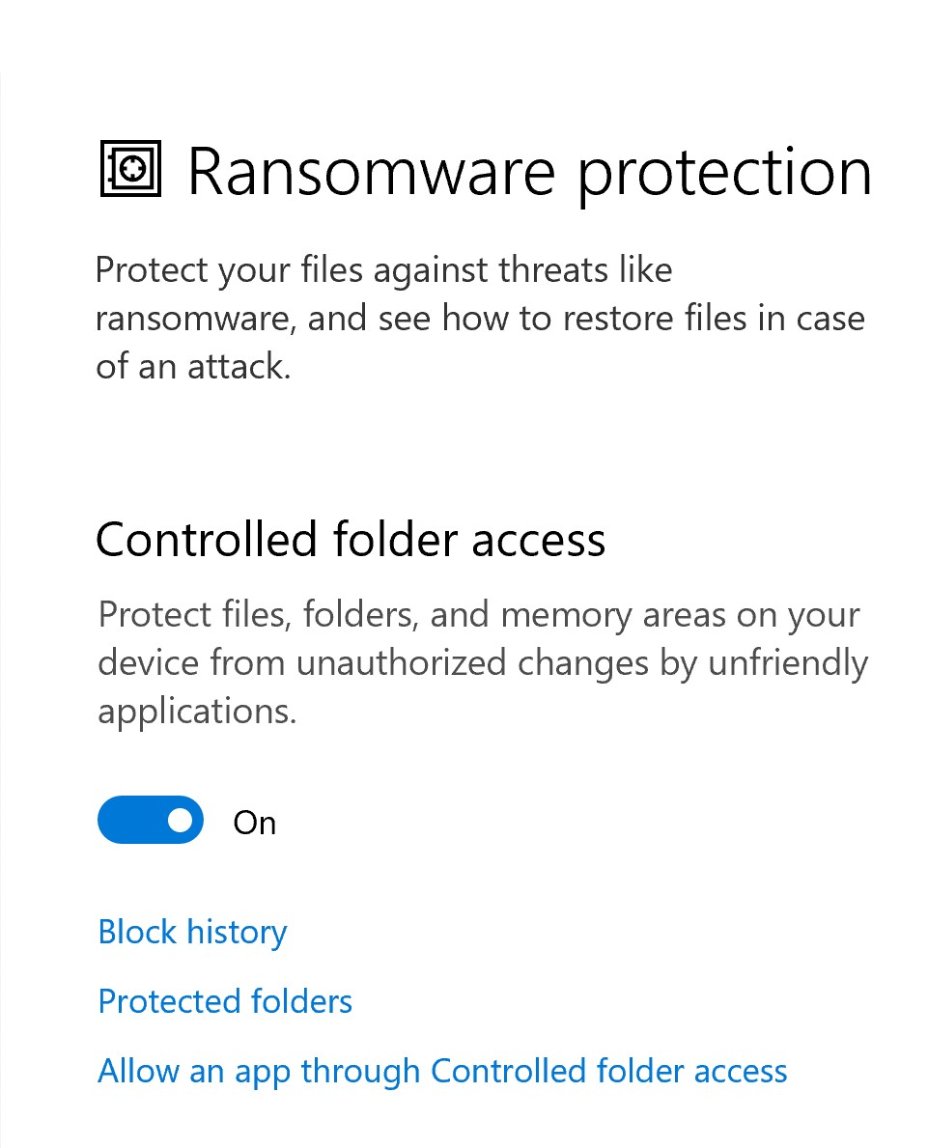Click the "Ransomware protection" page title
Screen dimensions: 928x1148
[x=529, y=172]
